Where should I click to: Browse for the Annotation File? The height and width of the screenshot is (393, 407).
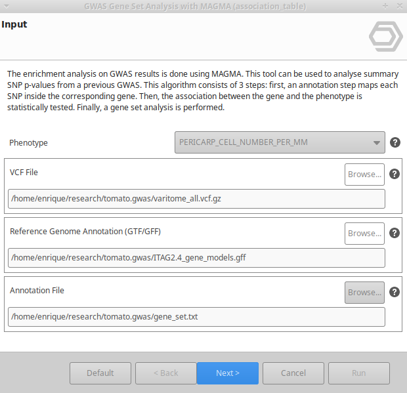coord(364,293)
